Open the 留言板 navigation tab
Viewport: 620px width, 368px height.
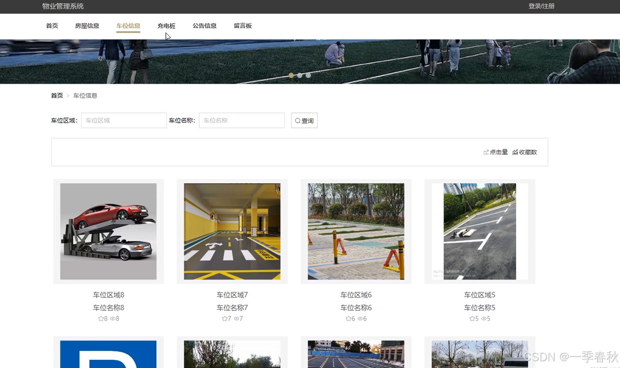pos(243,26)
